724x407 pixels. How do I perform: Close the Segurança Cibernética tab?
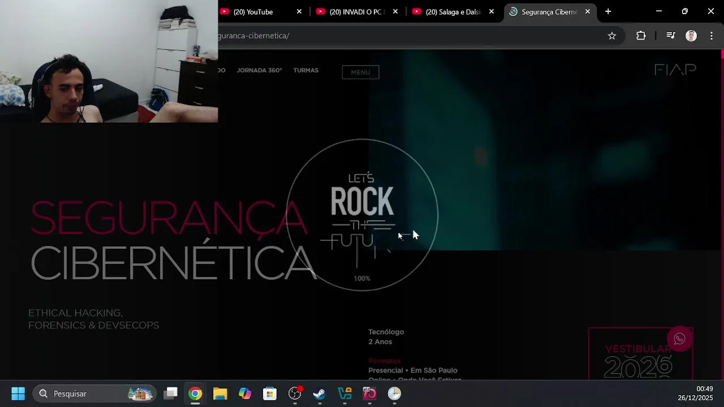[x=588, y=11]
